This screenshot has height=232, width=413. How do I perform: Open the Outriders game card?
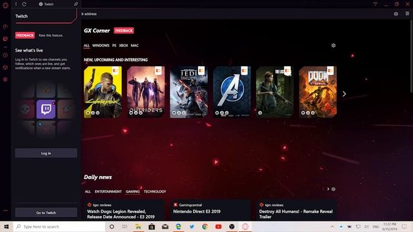[x=146, y=92]
